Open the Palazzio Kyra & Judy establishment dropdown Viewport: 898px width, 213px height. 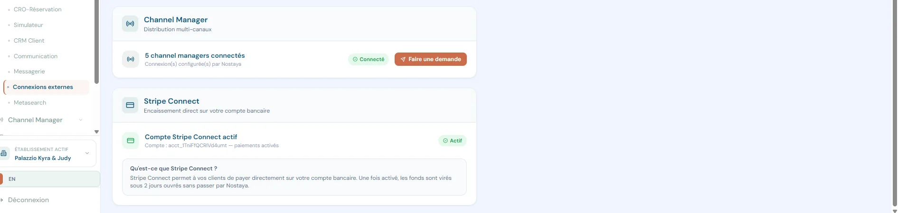coord(48,153)
